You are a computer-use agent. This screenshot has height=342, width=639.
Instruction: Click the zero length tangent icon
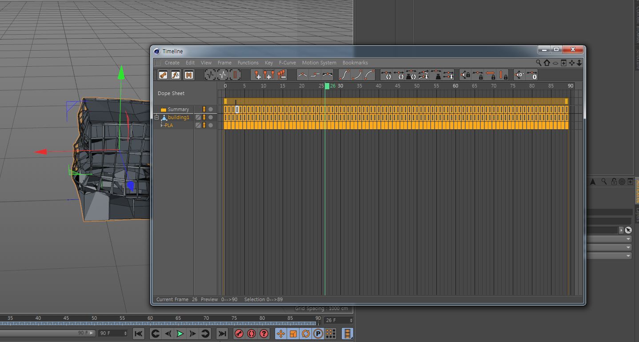532,75
